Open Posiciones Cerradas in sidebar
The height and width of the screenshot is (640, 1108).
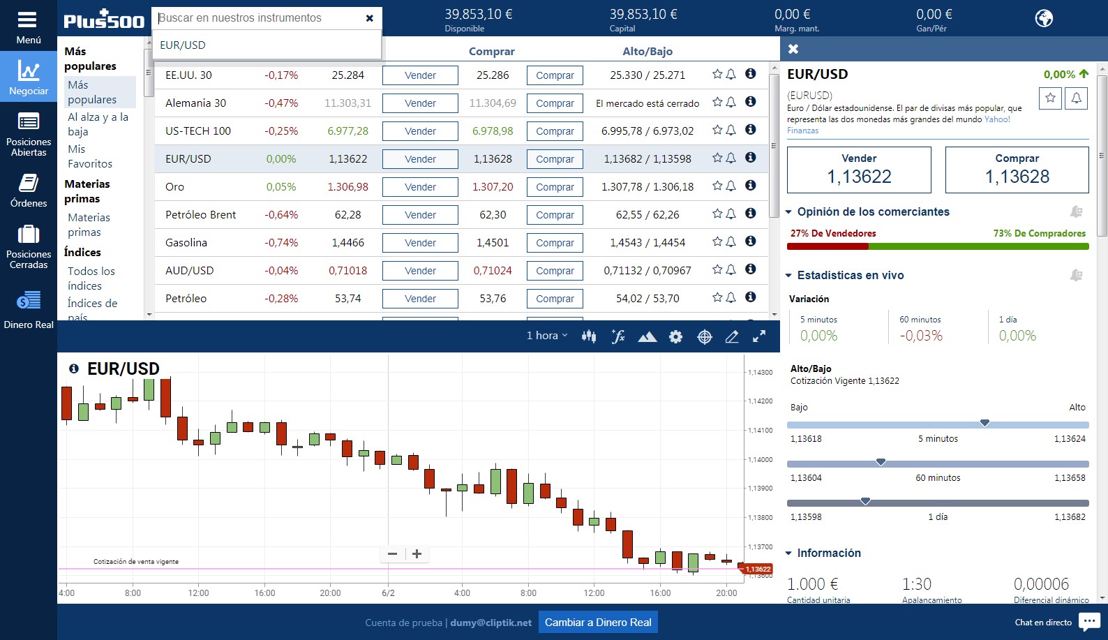pos(29,247)
